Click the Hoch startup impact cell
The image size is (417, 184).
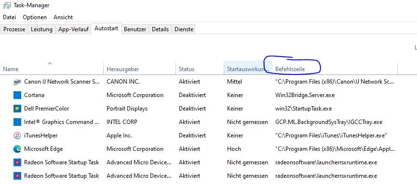234,149
